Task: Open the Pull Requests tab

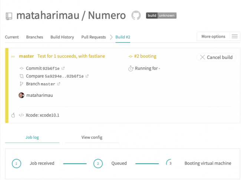Action: click(x=93, y=37)
